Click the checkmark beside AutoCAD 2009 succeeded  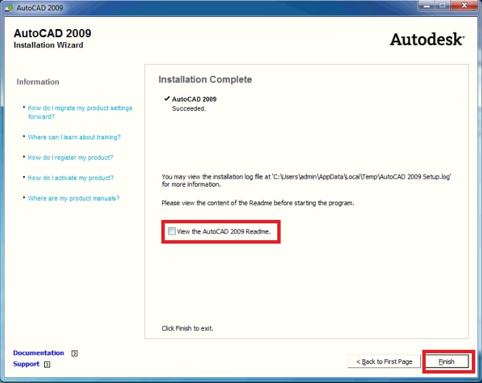pyautogui.click(x=166, y=99)
